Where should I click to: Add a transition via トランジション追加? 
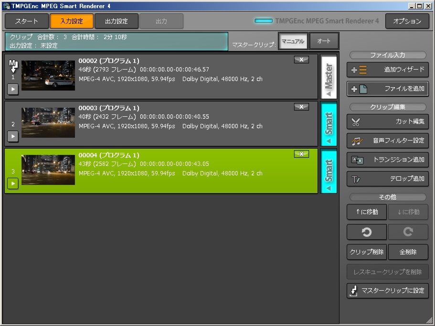[387, 160]
